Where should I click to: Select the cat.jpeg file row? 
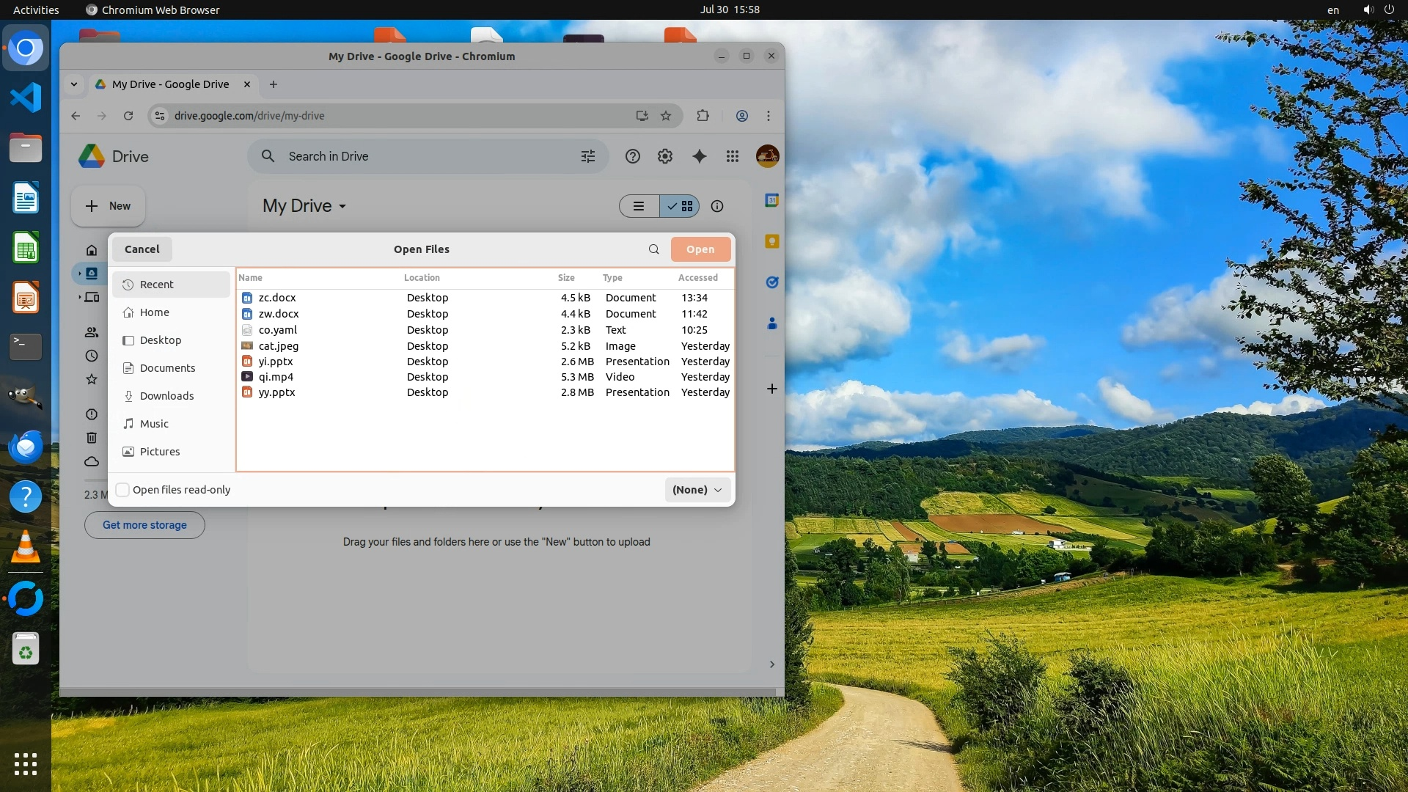click(279, 346)
